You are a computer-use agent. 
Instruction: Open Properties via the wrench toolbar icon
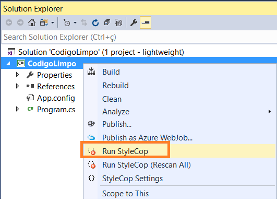coord(134,22)
